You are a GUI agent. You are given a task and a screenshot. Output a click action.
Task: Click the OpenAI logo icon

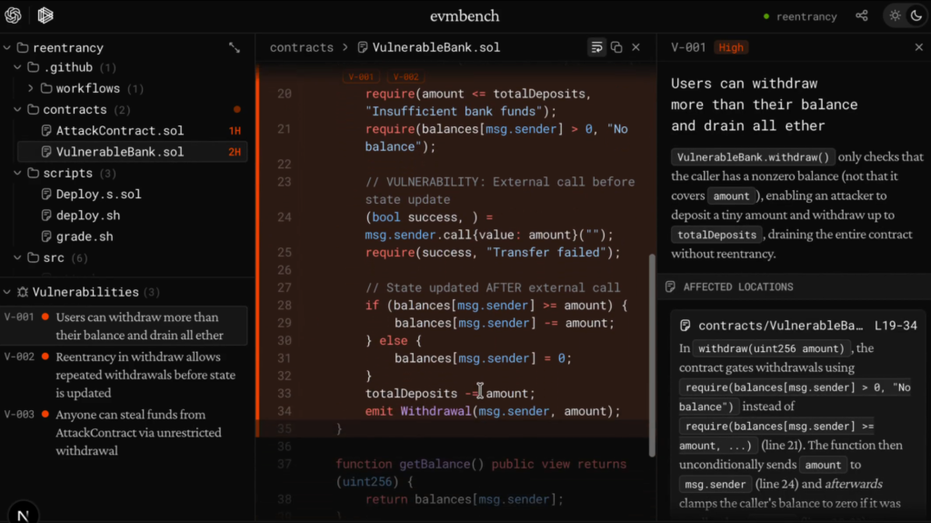13,15
